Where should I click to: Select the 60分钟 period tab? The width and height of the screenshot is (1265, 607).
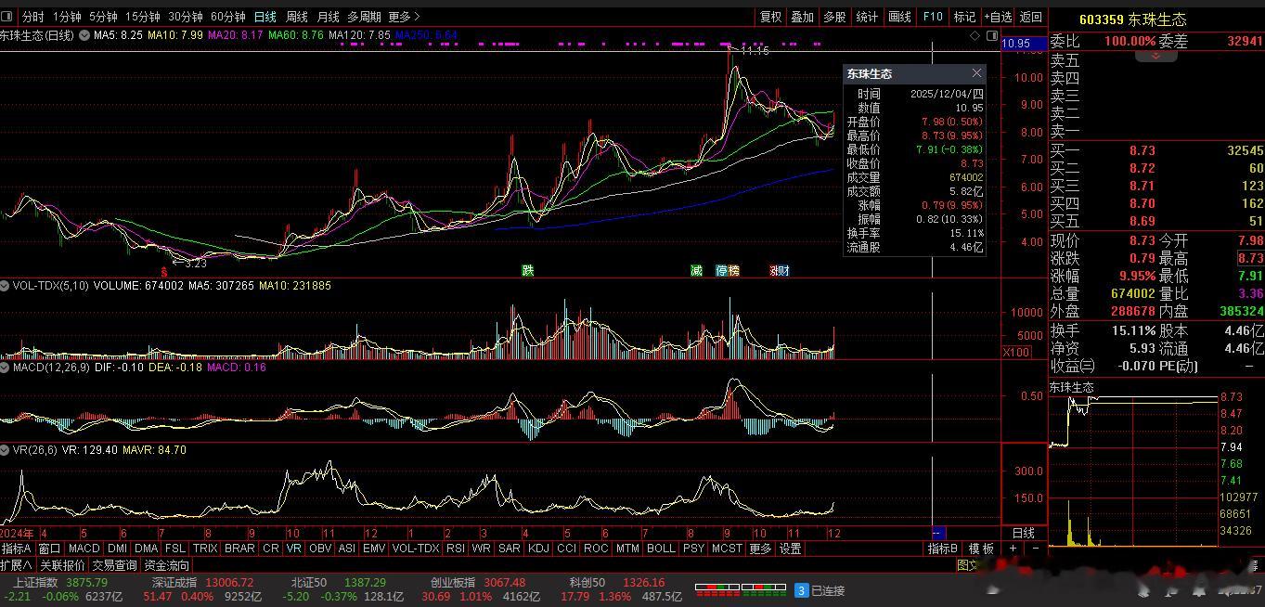pyautogui.click(x=227, y=17)
